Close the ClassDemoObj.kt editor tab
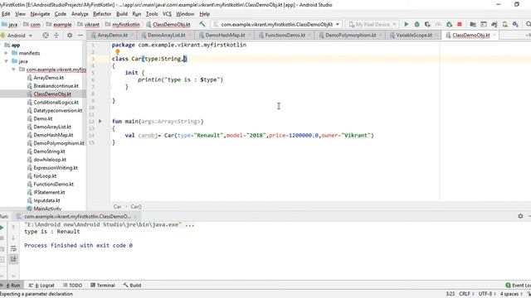This screenshot has width=531, height=298. (x=494, y=35)
